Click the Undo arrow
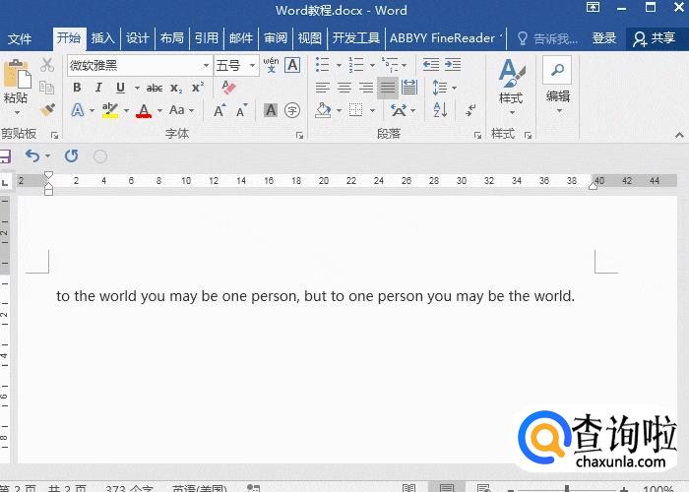 click(32, 155)
